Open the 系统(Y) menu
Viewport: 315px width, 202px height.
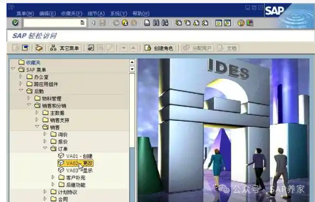(x=119, y=14)
